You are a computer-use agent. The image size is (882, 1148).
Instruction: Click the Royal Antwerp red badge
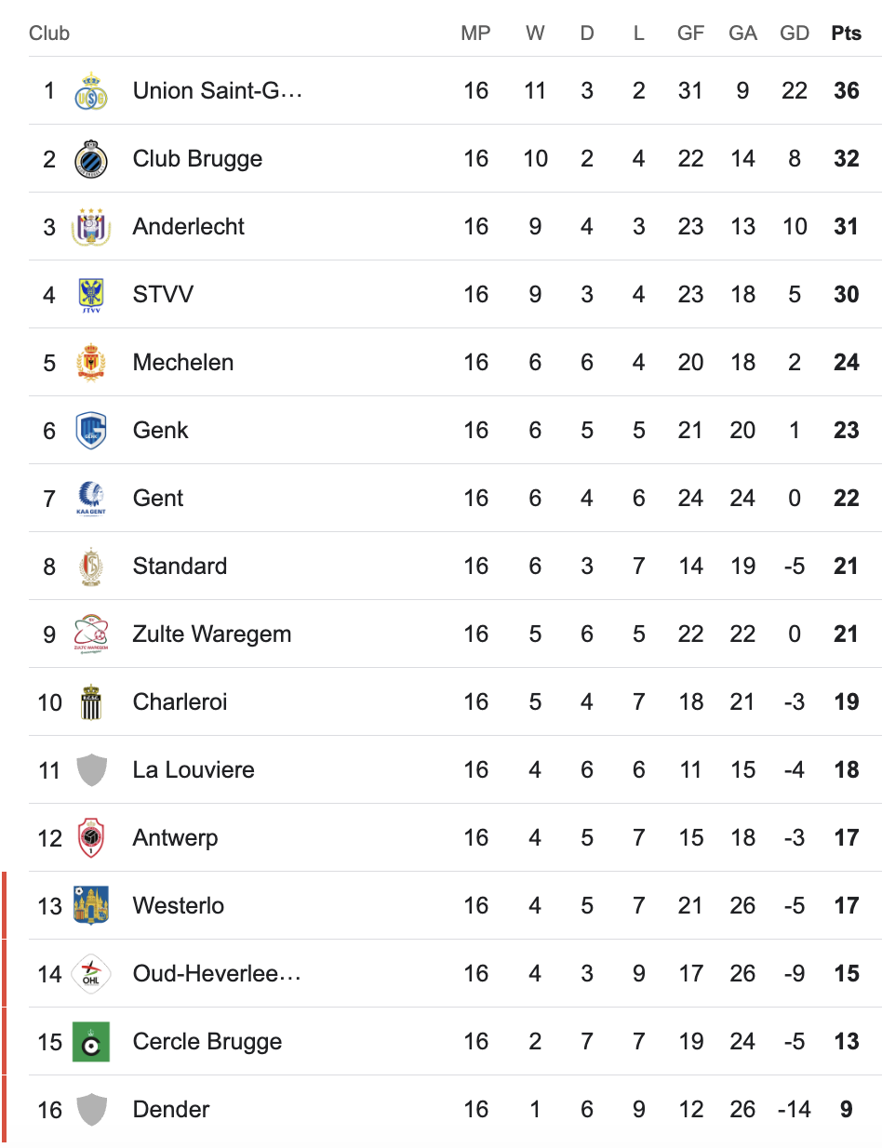click(x=91, y=838)
